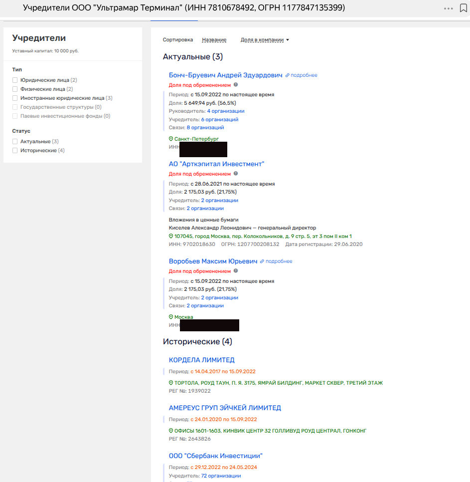This screenshot has height=482, width=470.
Task: Click help icon beside Арткэпитал Инвестмент encumbrance notice
Action: 236,174
